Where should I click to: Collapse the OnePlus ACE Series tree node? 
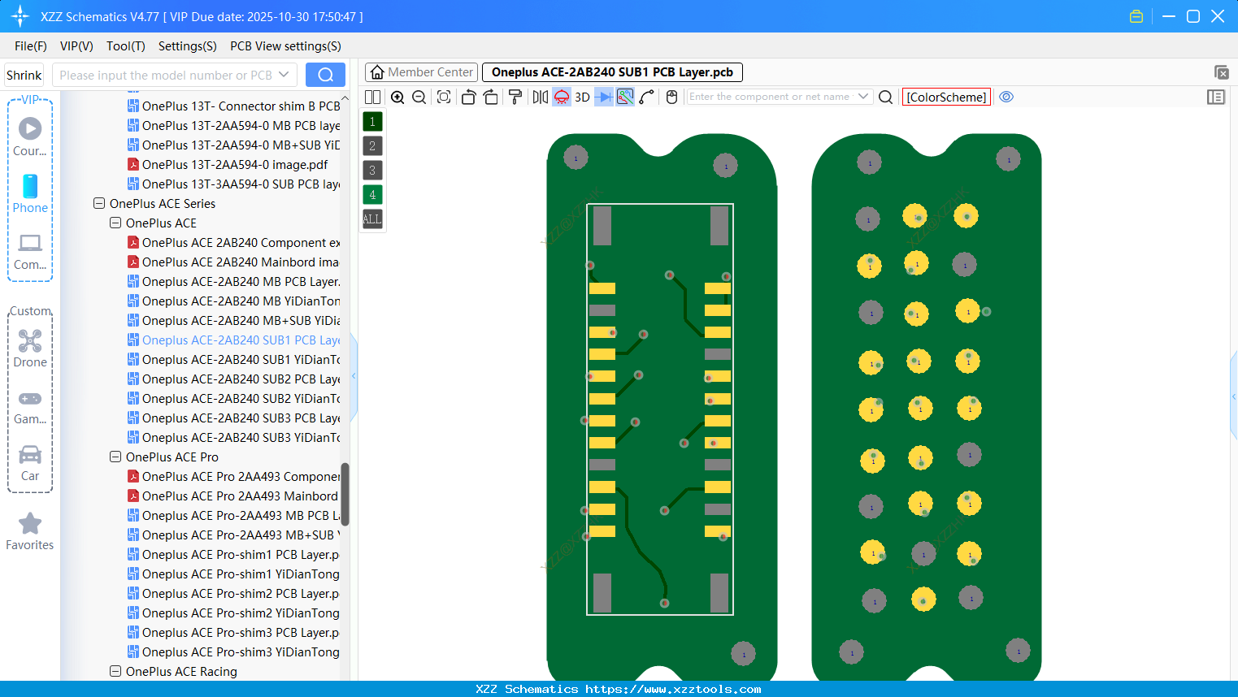[98, 203]
